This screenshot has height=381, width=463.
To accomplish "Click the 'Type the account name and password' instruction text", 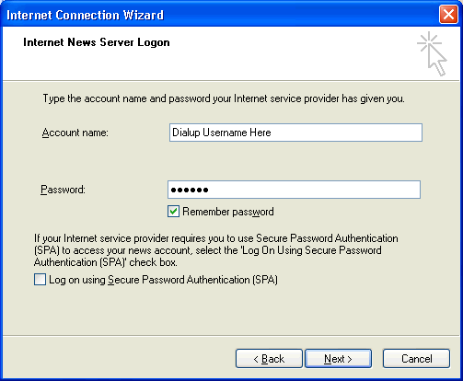I will (224, 98).
